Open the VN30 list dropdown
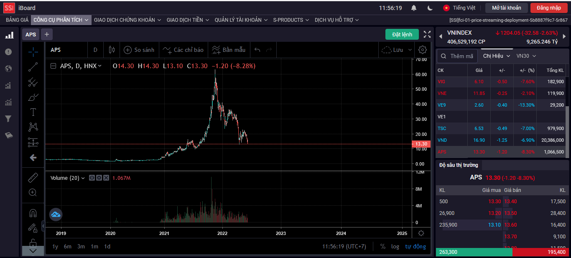571x258 pixels. click(x=526, y=56)
